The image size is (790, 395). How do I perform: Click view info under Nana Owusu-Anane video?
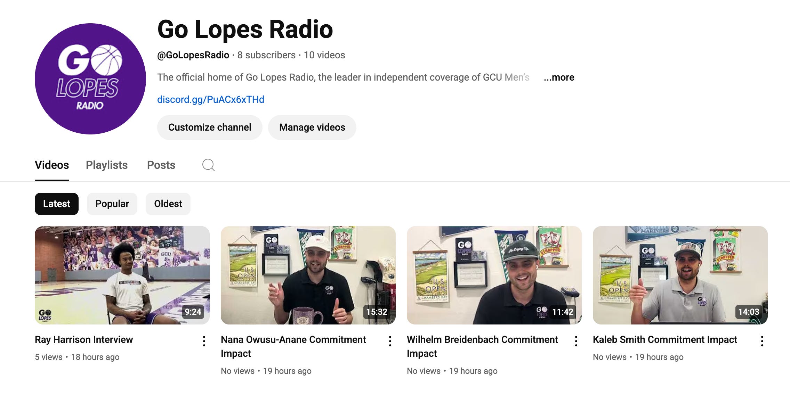tap(266, 371)
